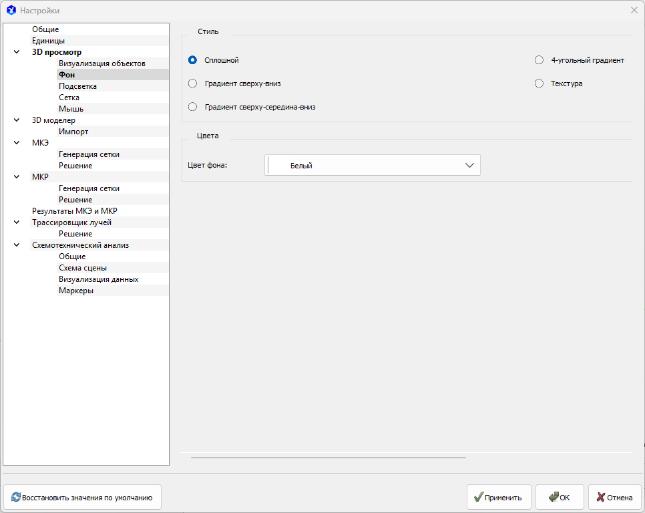Collapse the Схемотехнический анализ tree section
The width and height of the screenshot is (645, 513).
tap(17, 245)
